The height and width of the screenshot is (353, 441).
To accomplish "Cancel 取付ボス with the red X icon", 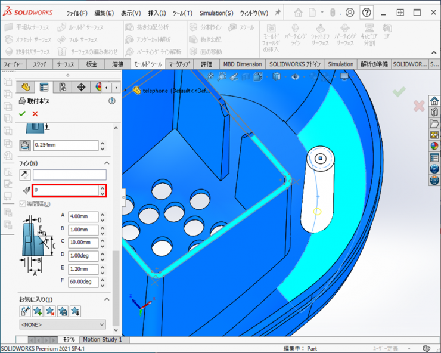I will click(35, 113).
